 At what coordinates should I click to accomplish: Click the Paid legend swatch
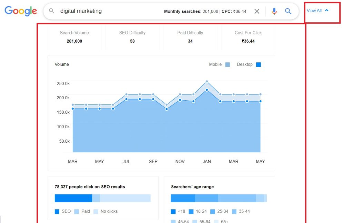click(77, 212)
